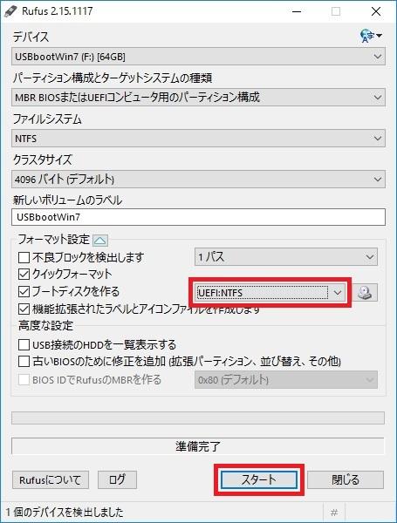397x523 pixels.
Task: Open the ログ button
Action: click(x=117, y=479)
